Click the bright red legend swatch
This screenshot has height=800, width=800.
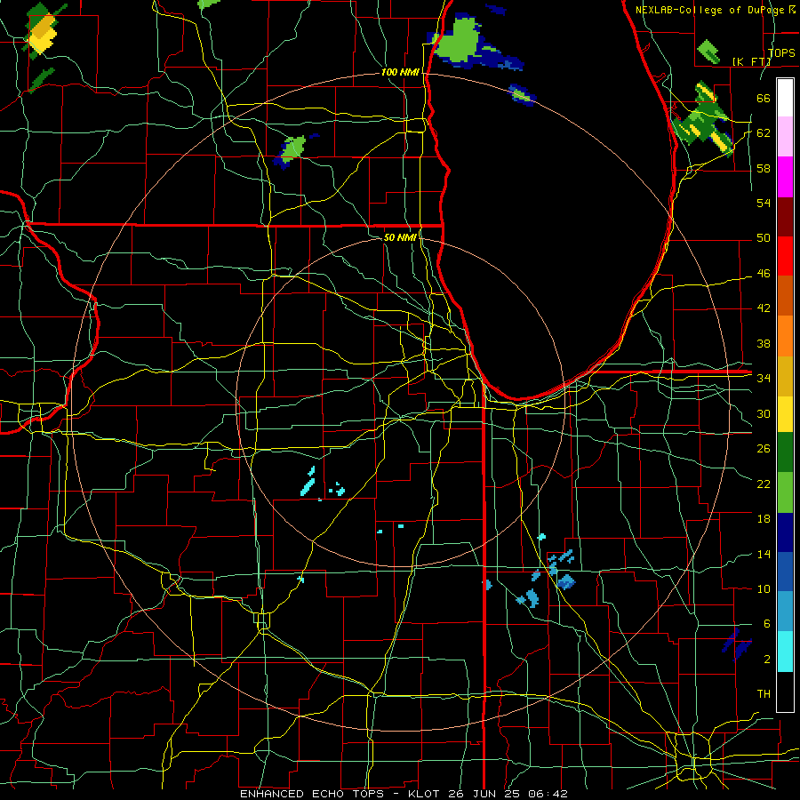785,256
